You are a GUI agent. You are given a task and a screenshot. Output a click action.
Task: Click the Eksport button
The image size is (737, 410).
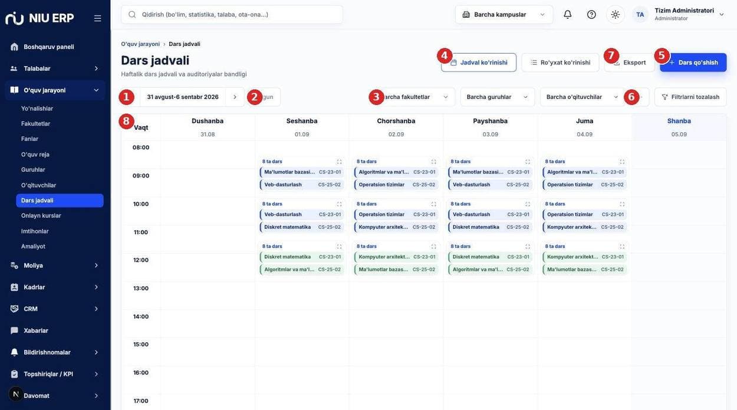click(x=629, y=63)
